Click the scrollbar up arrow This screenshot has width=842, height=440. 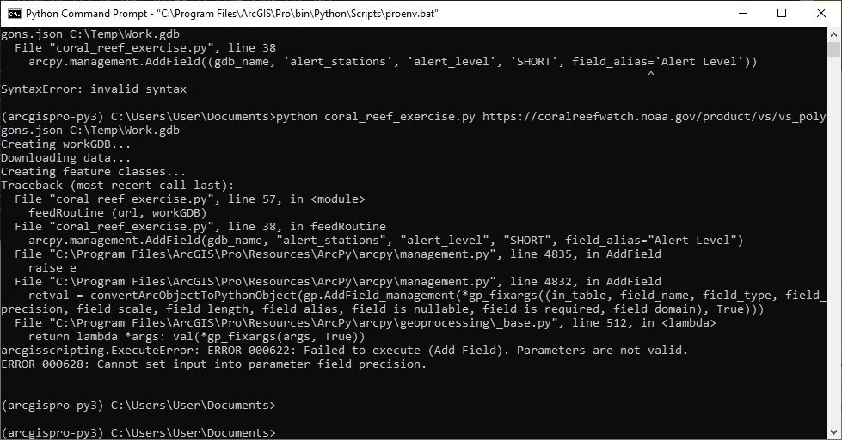(833, 34)
